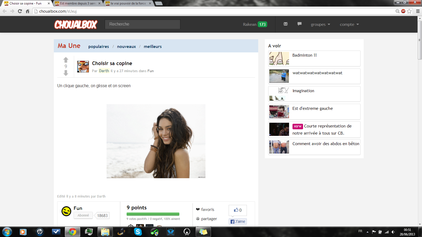Open the messages envelope icon
Viewport: 422px width, 237px height.
point(285,24)
